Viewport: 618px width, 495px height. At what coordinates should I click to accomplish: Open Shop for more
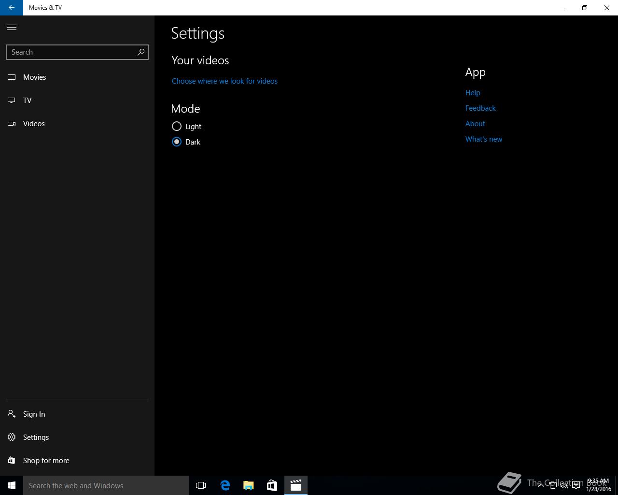77,461
